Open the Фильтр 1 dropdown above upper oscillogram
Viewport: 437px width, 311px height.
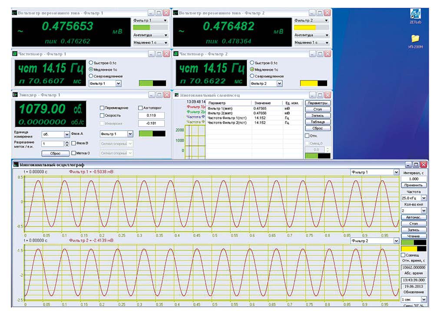click(374, 172)
